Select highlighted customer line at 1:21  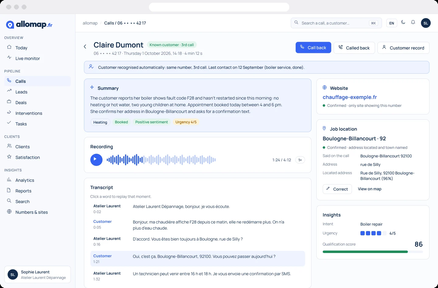pyautogui.click(x=198, y=258)
